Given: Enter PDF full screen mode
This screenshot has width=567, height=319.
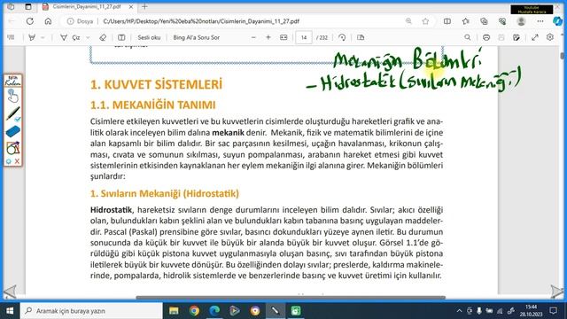Looking at the screenshot, I should coord(535,37).
